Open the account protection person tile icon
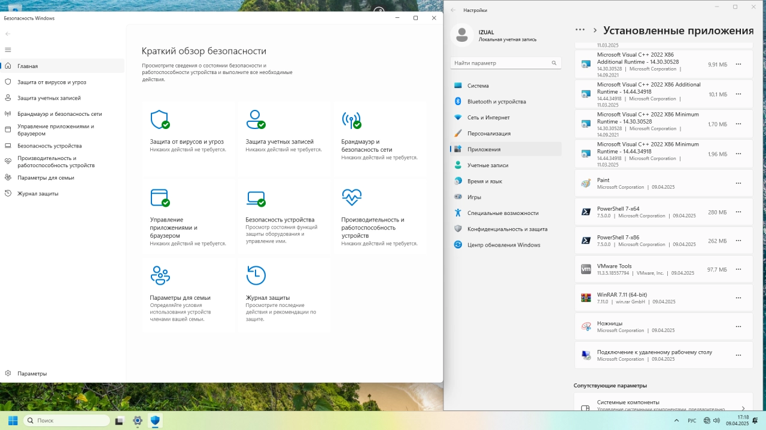Image resolution: width=766 pixels, height=430 pixels. [x=256, y=119]
